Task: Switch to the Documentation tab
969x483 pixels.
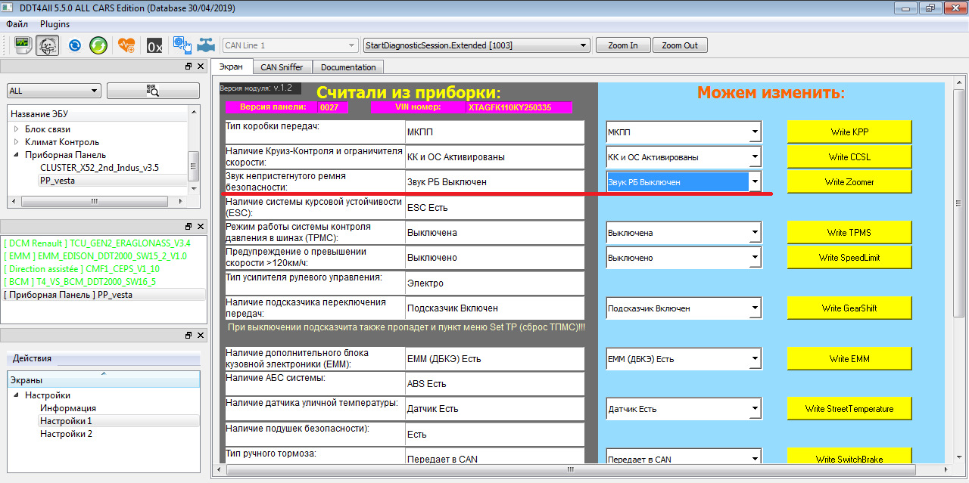Action: click(x=348, y=67)
